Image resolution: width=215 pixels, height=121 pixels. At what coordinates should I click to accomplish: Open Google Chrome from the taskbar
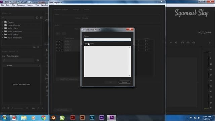(x=43, y=118)
